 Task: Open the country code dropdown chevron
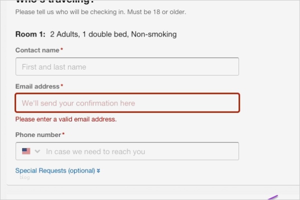coord(37,151)
